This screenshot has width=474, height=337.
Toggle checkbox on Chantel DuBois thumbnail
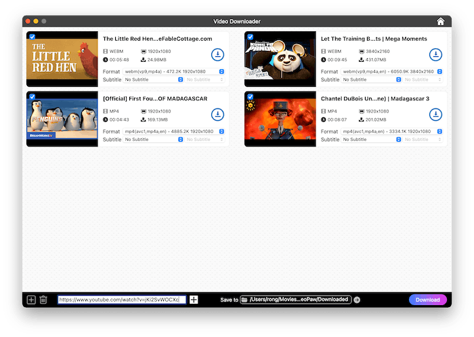251,96
